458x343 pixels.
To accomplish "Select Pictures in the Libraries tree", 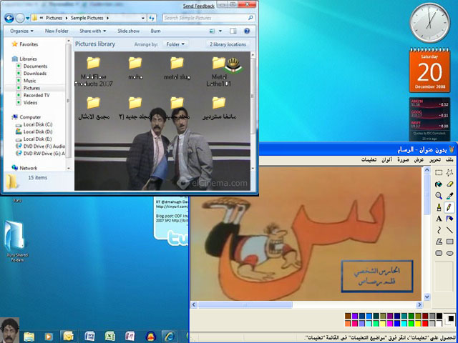I will [x=31, y=88].
